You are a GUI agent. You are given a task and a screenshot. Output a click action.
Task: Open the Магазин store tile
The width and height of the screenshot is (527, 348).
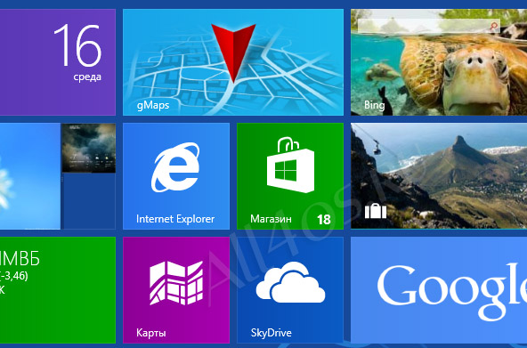pos(290,176)
